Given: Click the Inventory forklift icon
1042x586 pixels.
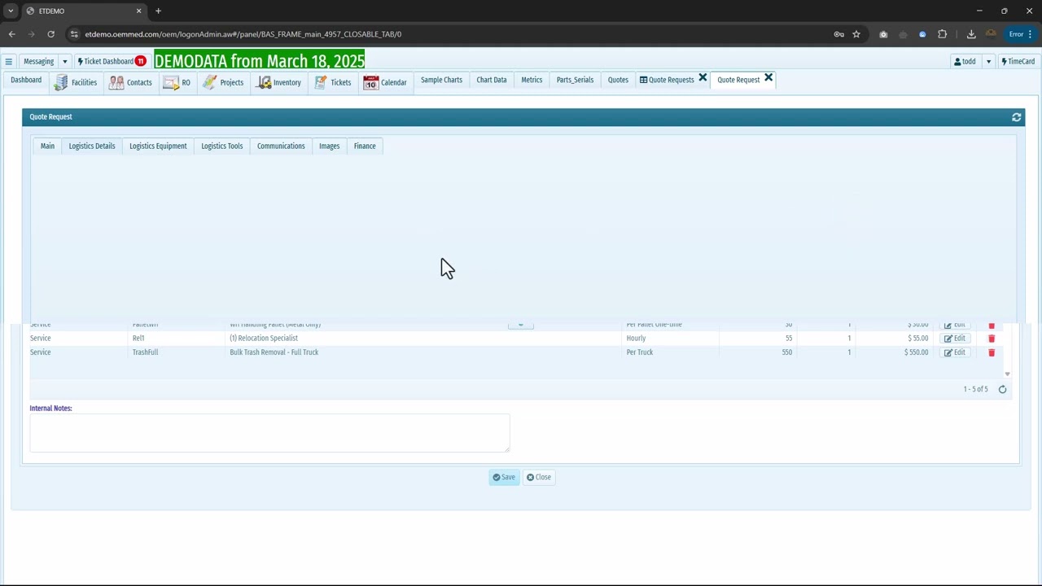Looking at the screenshot, I should tap(265, 82).
